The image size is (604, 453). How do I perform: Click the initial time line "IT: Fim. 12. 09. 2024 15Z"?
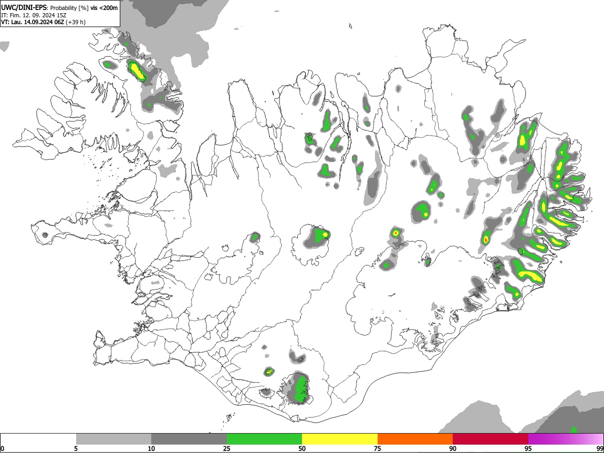click(x=34, y=15)
